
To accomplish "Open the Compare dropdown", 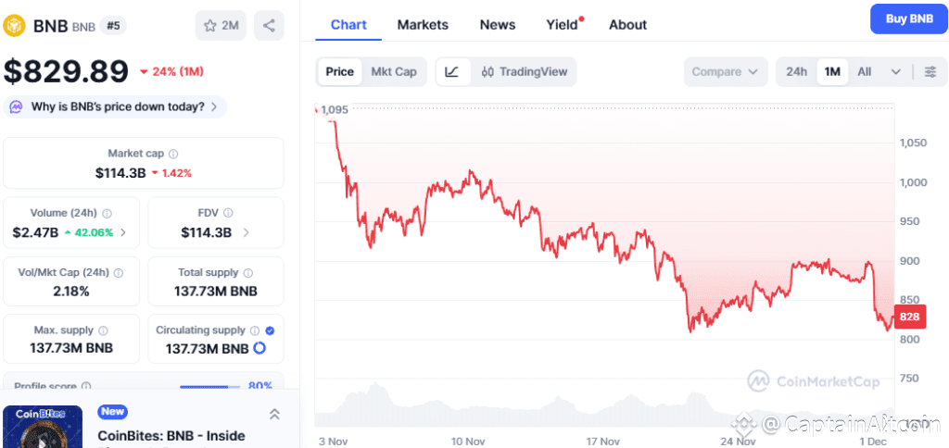I will [x=726, y=71].
